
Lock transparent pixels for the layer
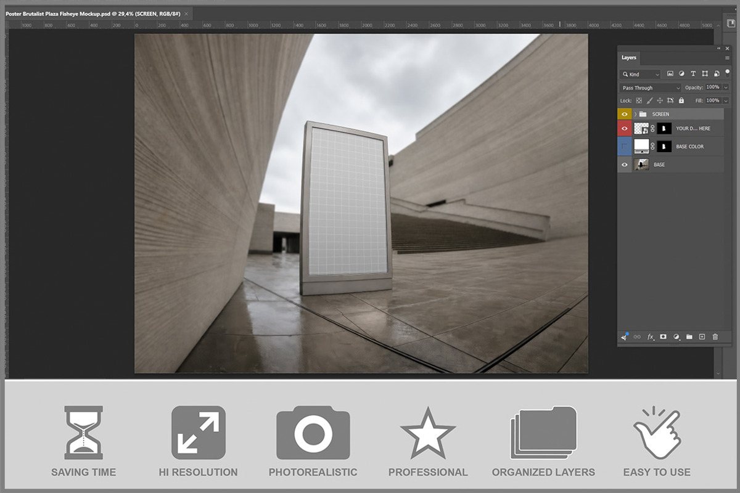coord(639,100)
